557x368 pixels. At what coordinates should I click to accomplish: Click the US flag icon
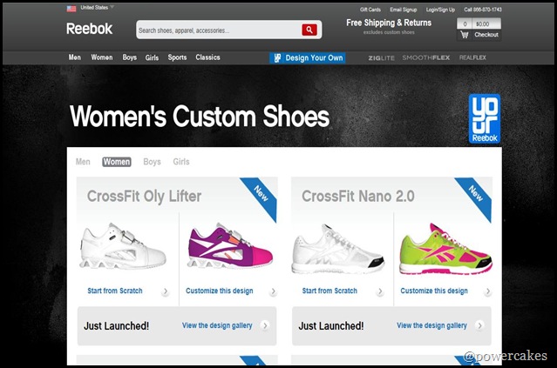pyautogui.click(x=71, y=9)
